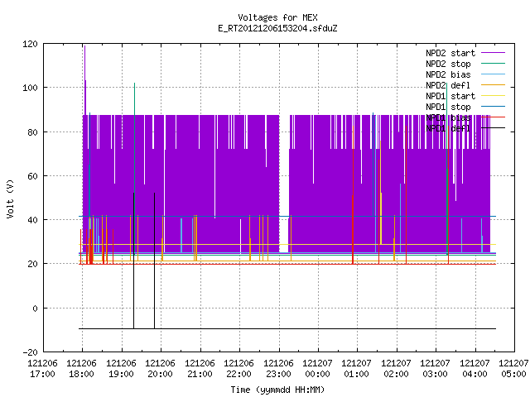Click the y-axis tick label 0

coord(35,309)
